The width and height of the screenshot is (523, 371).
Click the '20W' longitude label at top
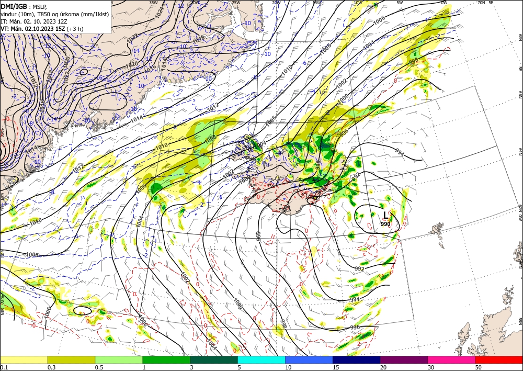pyautogui.click(x=276, y=3)
